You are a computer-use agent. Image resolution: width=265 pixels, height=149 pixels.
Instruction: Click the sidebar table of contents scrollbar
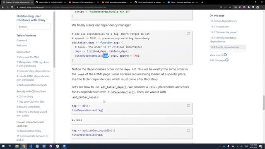point(54,40)
